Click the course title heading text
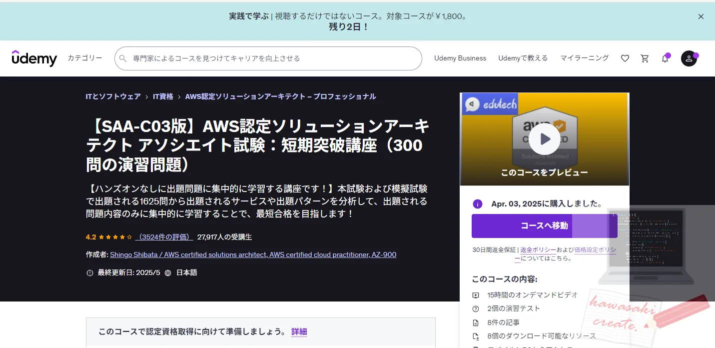The image size is (715, 348). pos(258,145)
